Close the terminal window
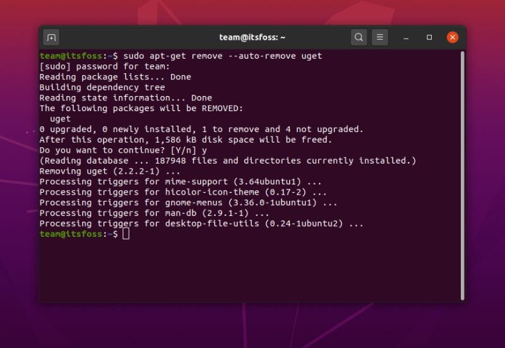Viewport: 505px width, 348px height. coord(452,37)
